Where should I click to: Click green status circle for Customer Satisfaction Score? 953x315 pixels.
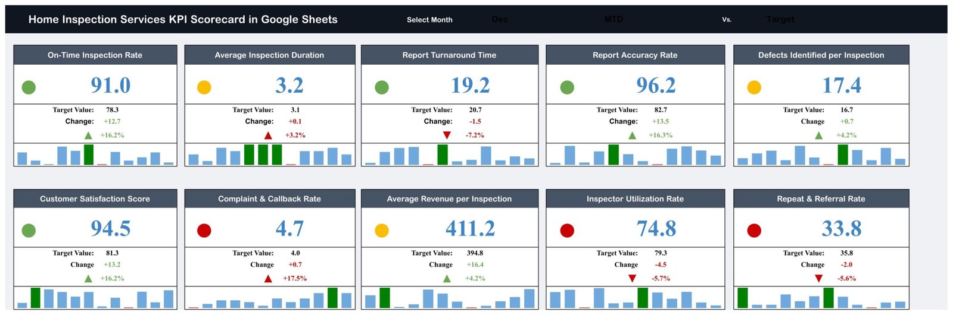coord(29,231)
